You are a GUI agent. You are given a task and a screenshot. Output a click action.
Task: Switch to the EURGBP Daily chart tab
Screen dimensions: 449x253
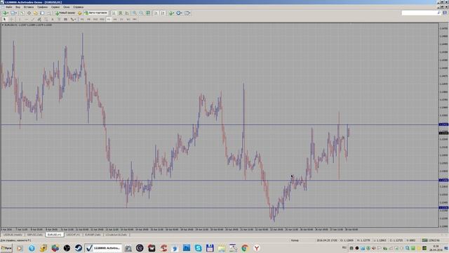tap(93, 235)
